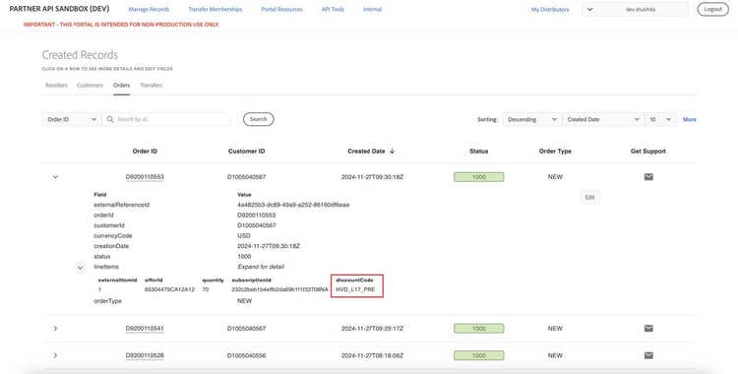Collapse the order D9200110553 row

[55, 177]
